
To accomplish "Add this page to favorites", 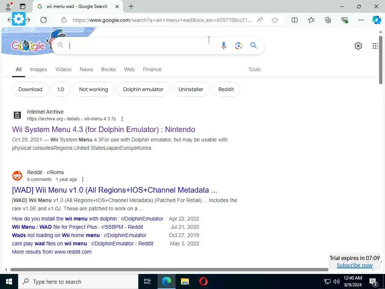I will [275, 20].
